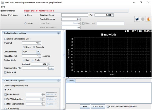Screen dimensions: 152x110
Task: Click the JPerf window title icon
Action: (3, 2)
